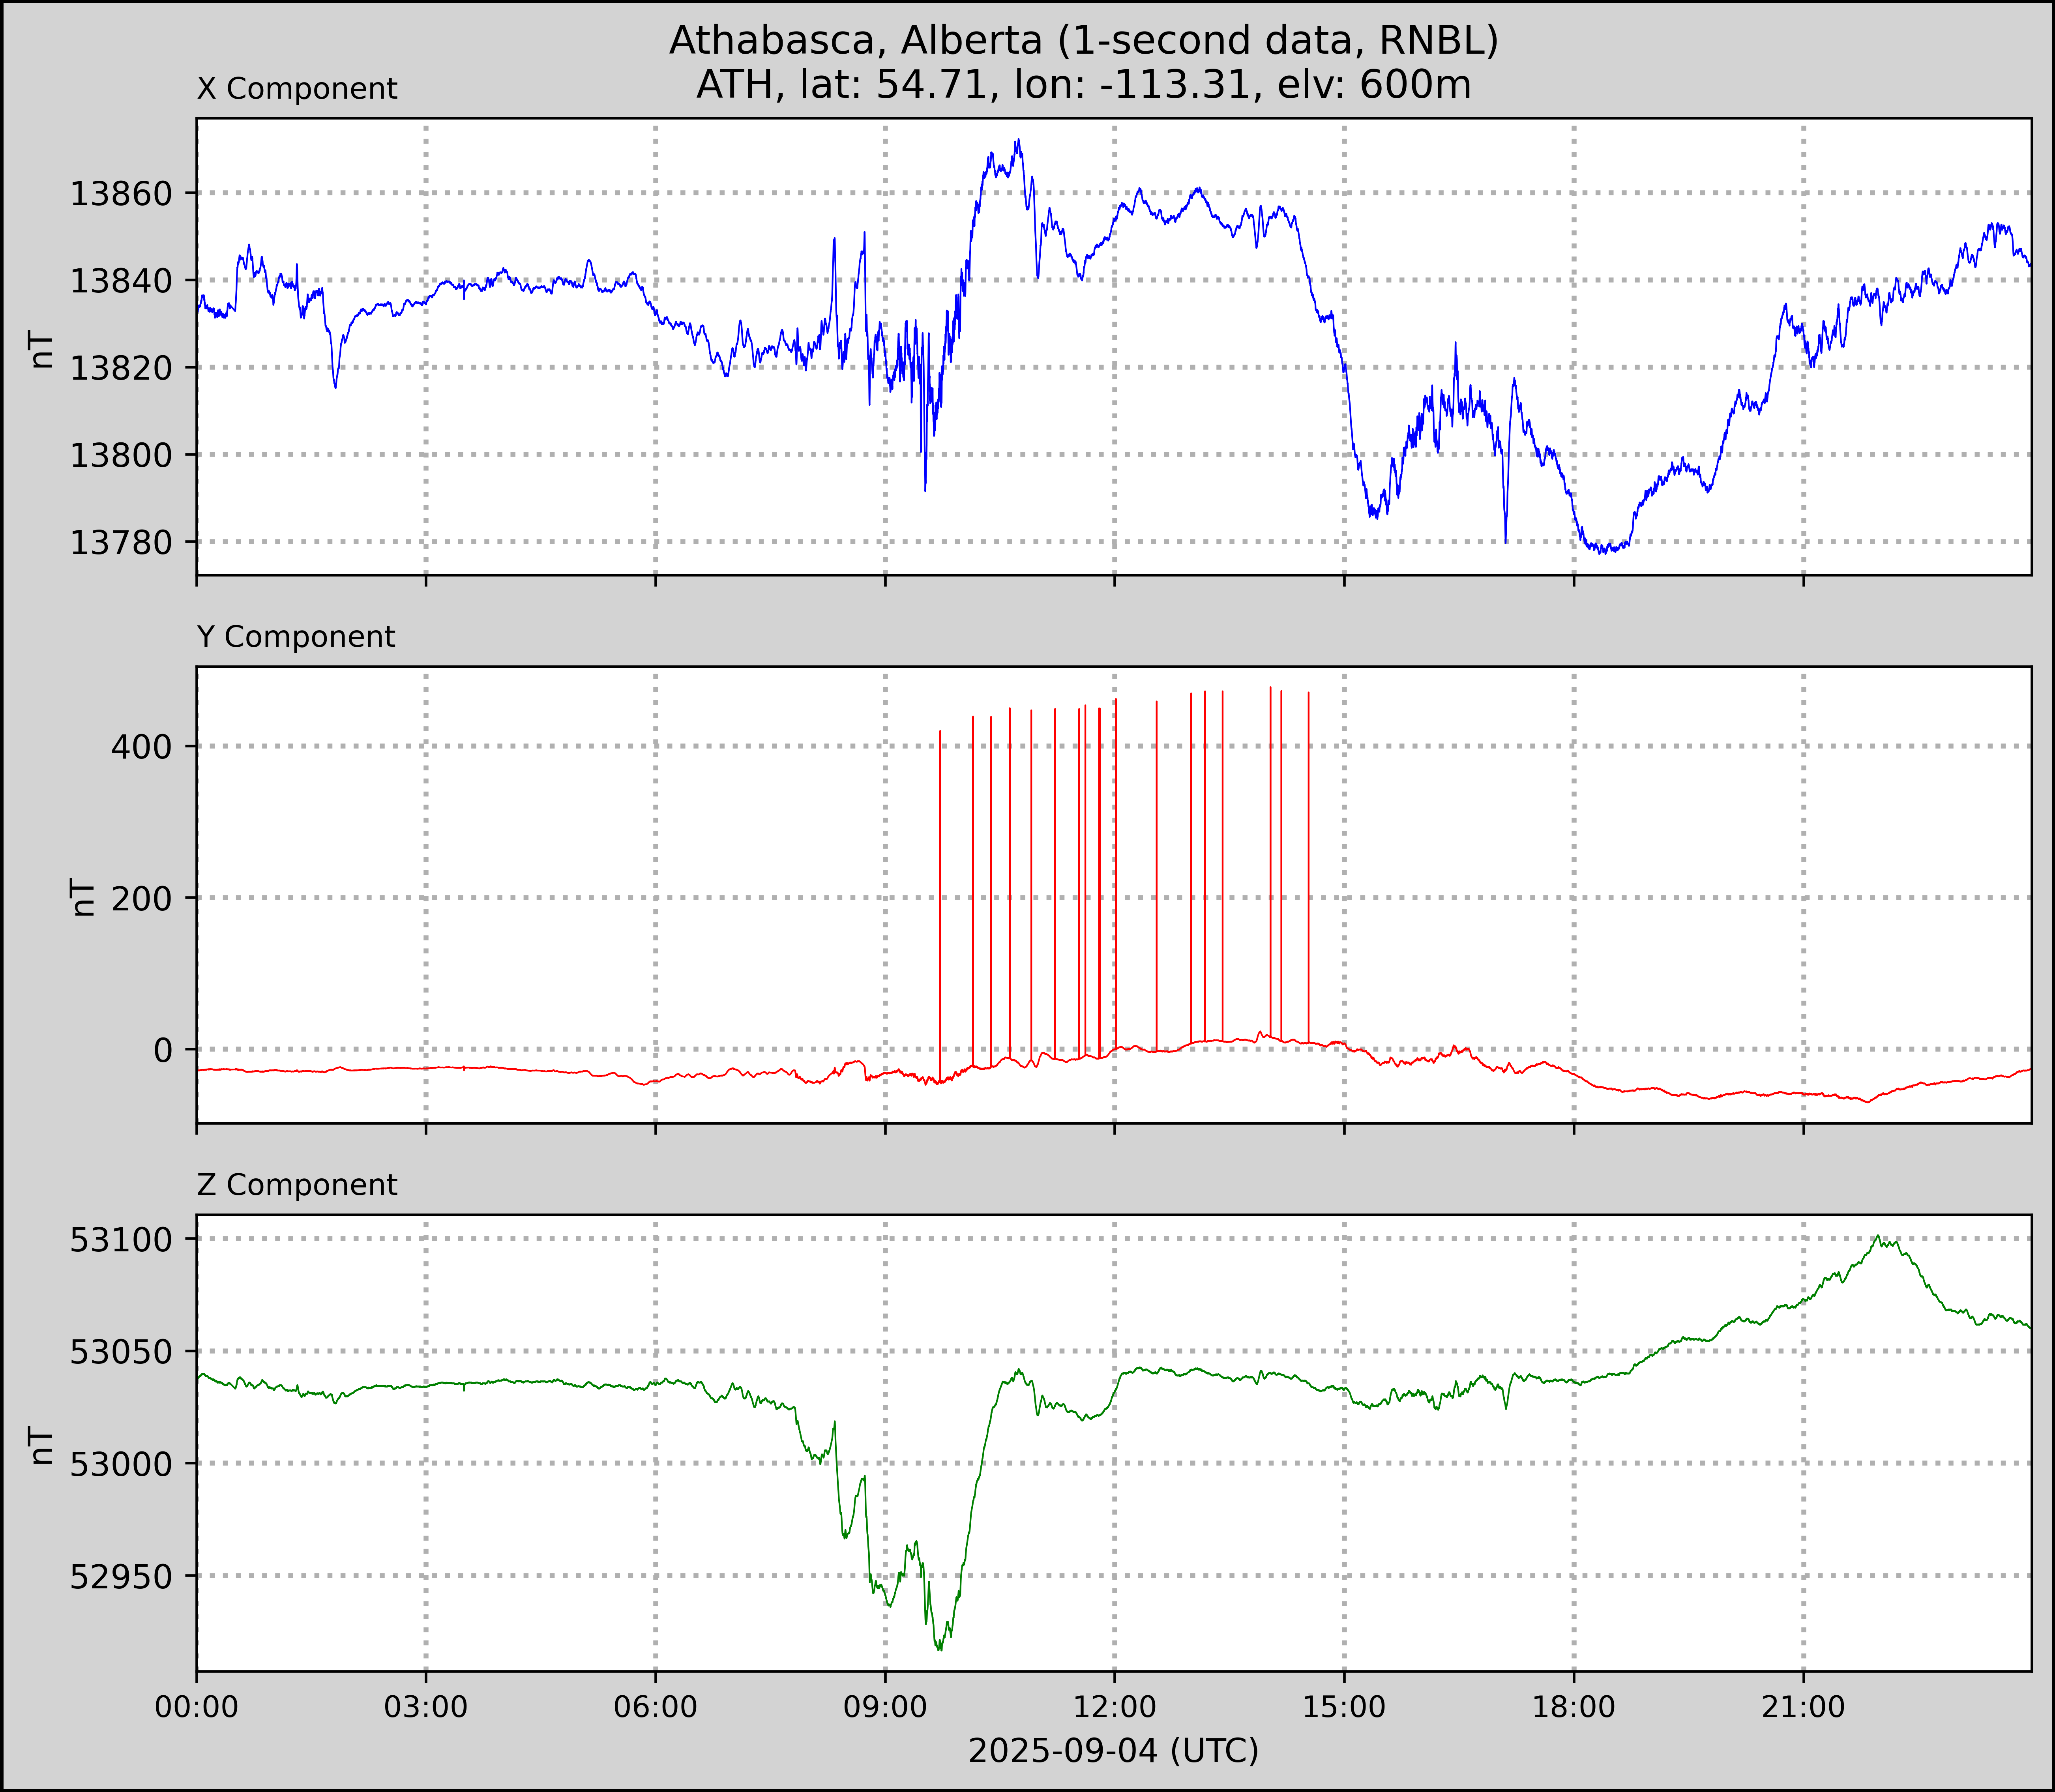The width and height of the screenshot is (2055, 1792).
Task: Click the 15:00 time axis label
Action: point(1344,1707)
